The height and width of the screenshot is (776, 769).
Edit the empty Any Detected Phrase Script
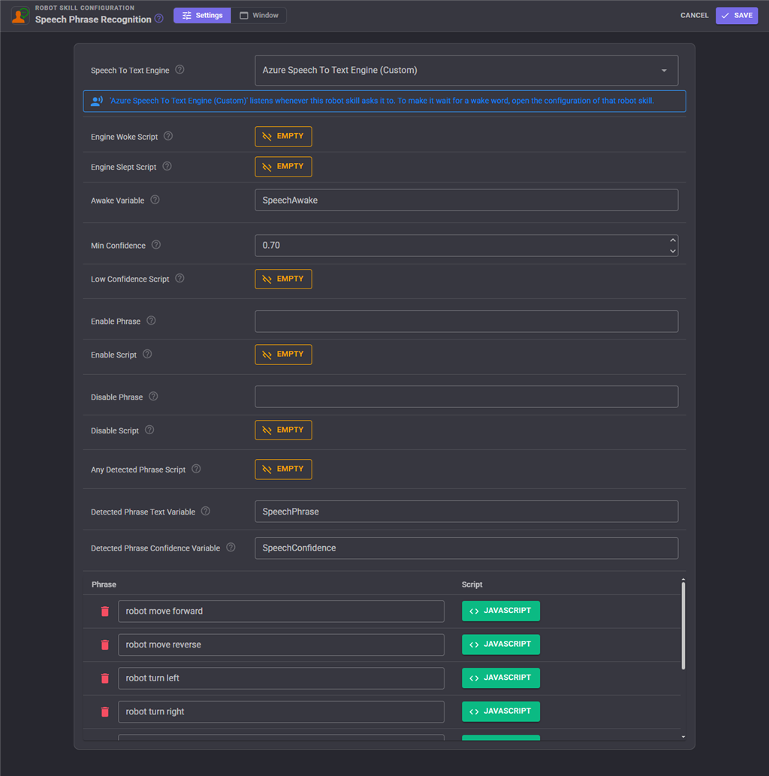coord(283,469)
